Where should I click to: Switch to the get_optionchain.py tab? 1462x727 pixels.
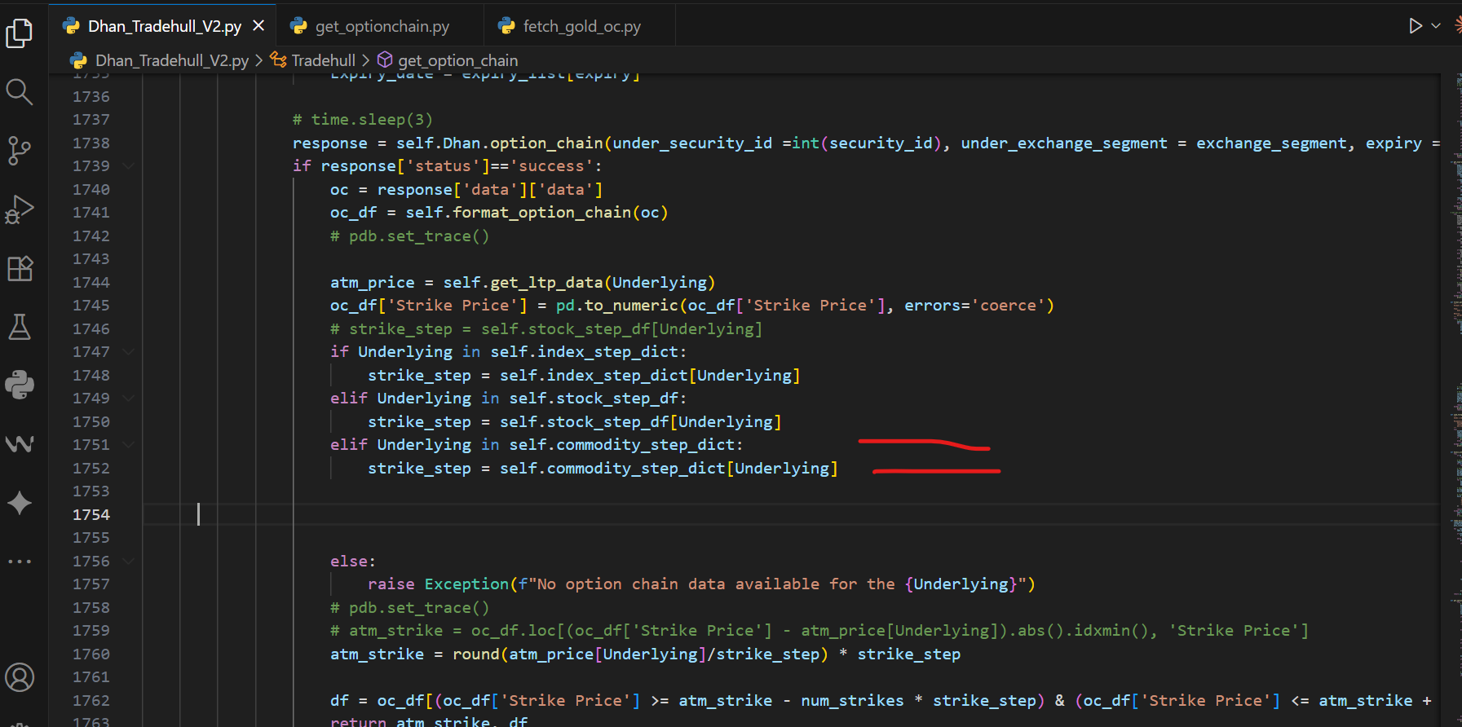382,27
